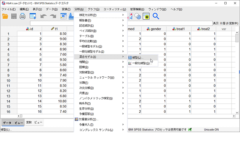Image resolution: width=240 pixels, height=145 pixels.
Task: Expand the 次元分解(D) submenu
Action: (x=101, y=88)
